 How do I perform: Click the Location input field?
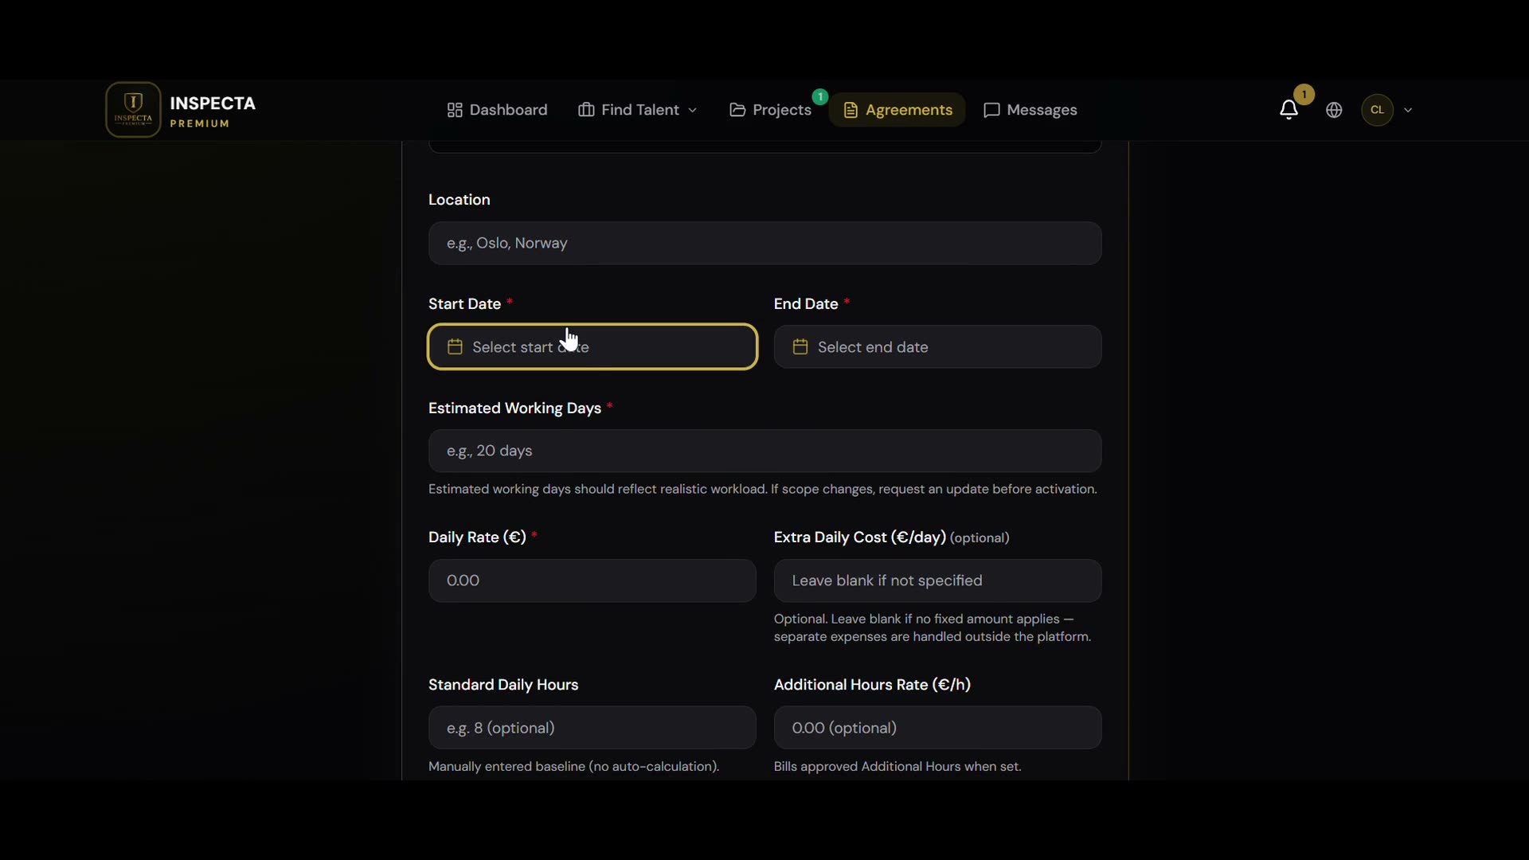pos(764,243)
